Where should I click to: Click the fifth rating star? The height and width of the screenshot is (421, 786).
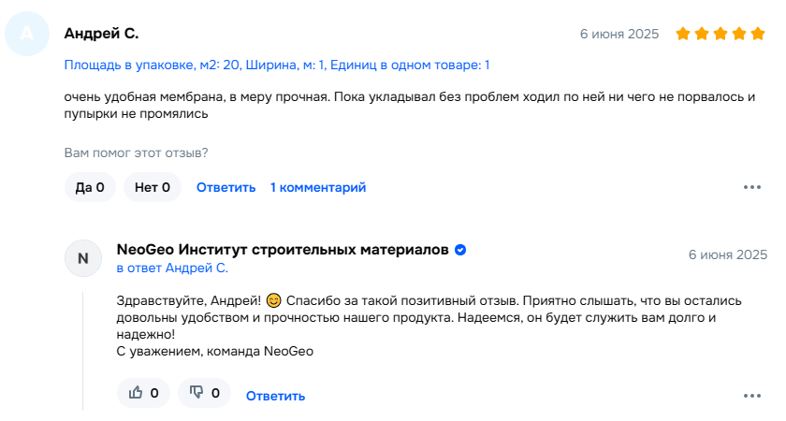pyautogui.click(x=758, y=34)
